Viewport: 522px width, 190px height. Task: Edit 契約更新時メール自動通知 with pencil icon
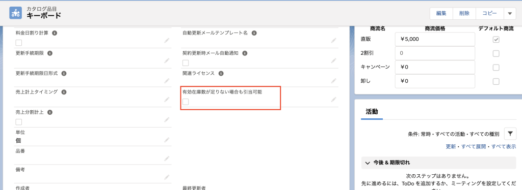[333, 60]
